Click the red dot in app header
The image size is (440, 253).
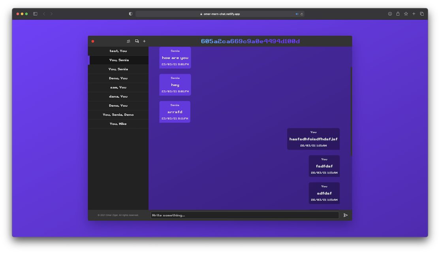pos(93,41)
